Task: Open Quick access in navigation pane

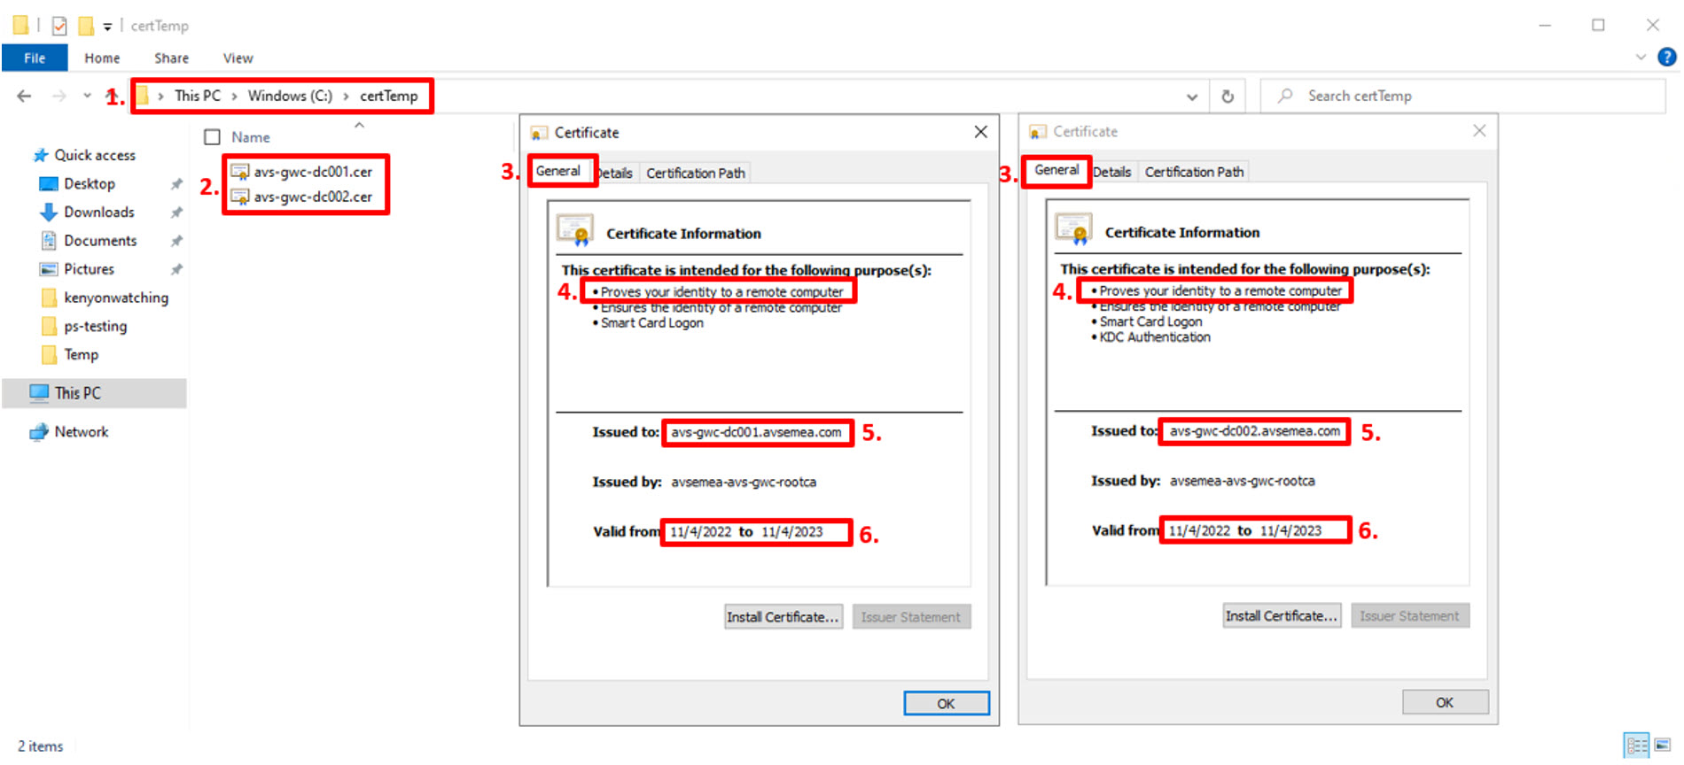Action: coord(95,155)
